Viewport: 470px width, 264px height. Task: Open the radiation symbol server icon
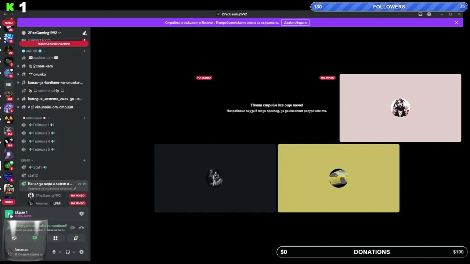(x=8, y=119)
